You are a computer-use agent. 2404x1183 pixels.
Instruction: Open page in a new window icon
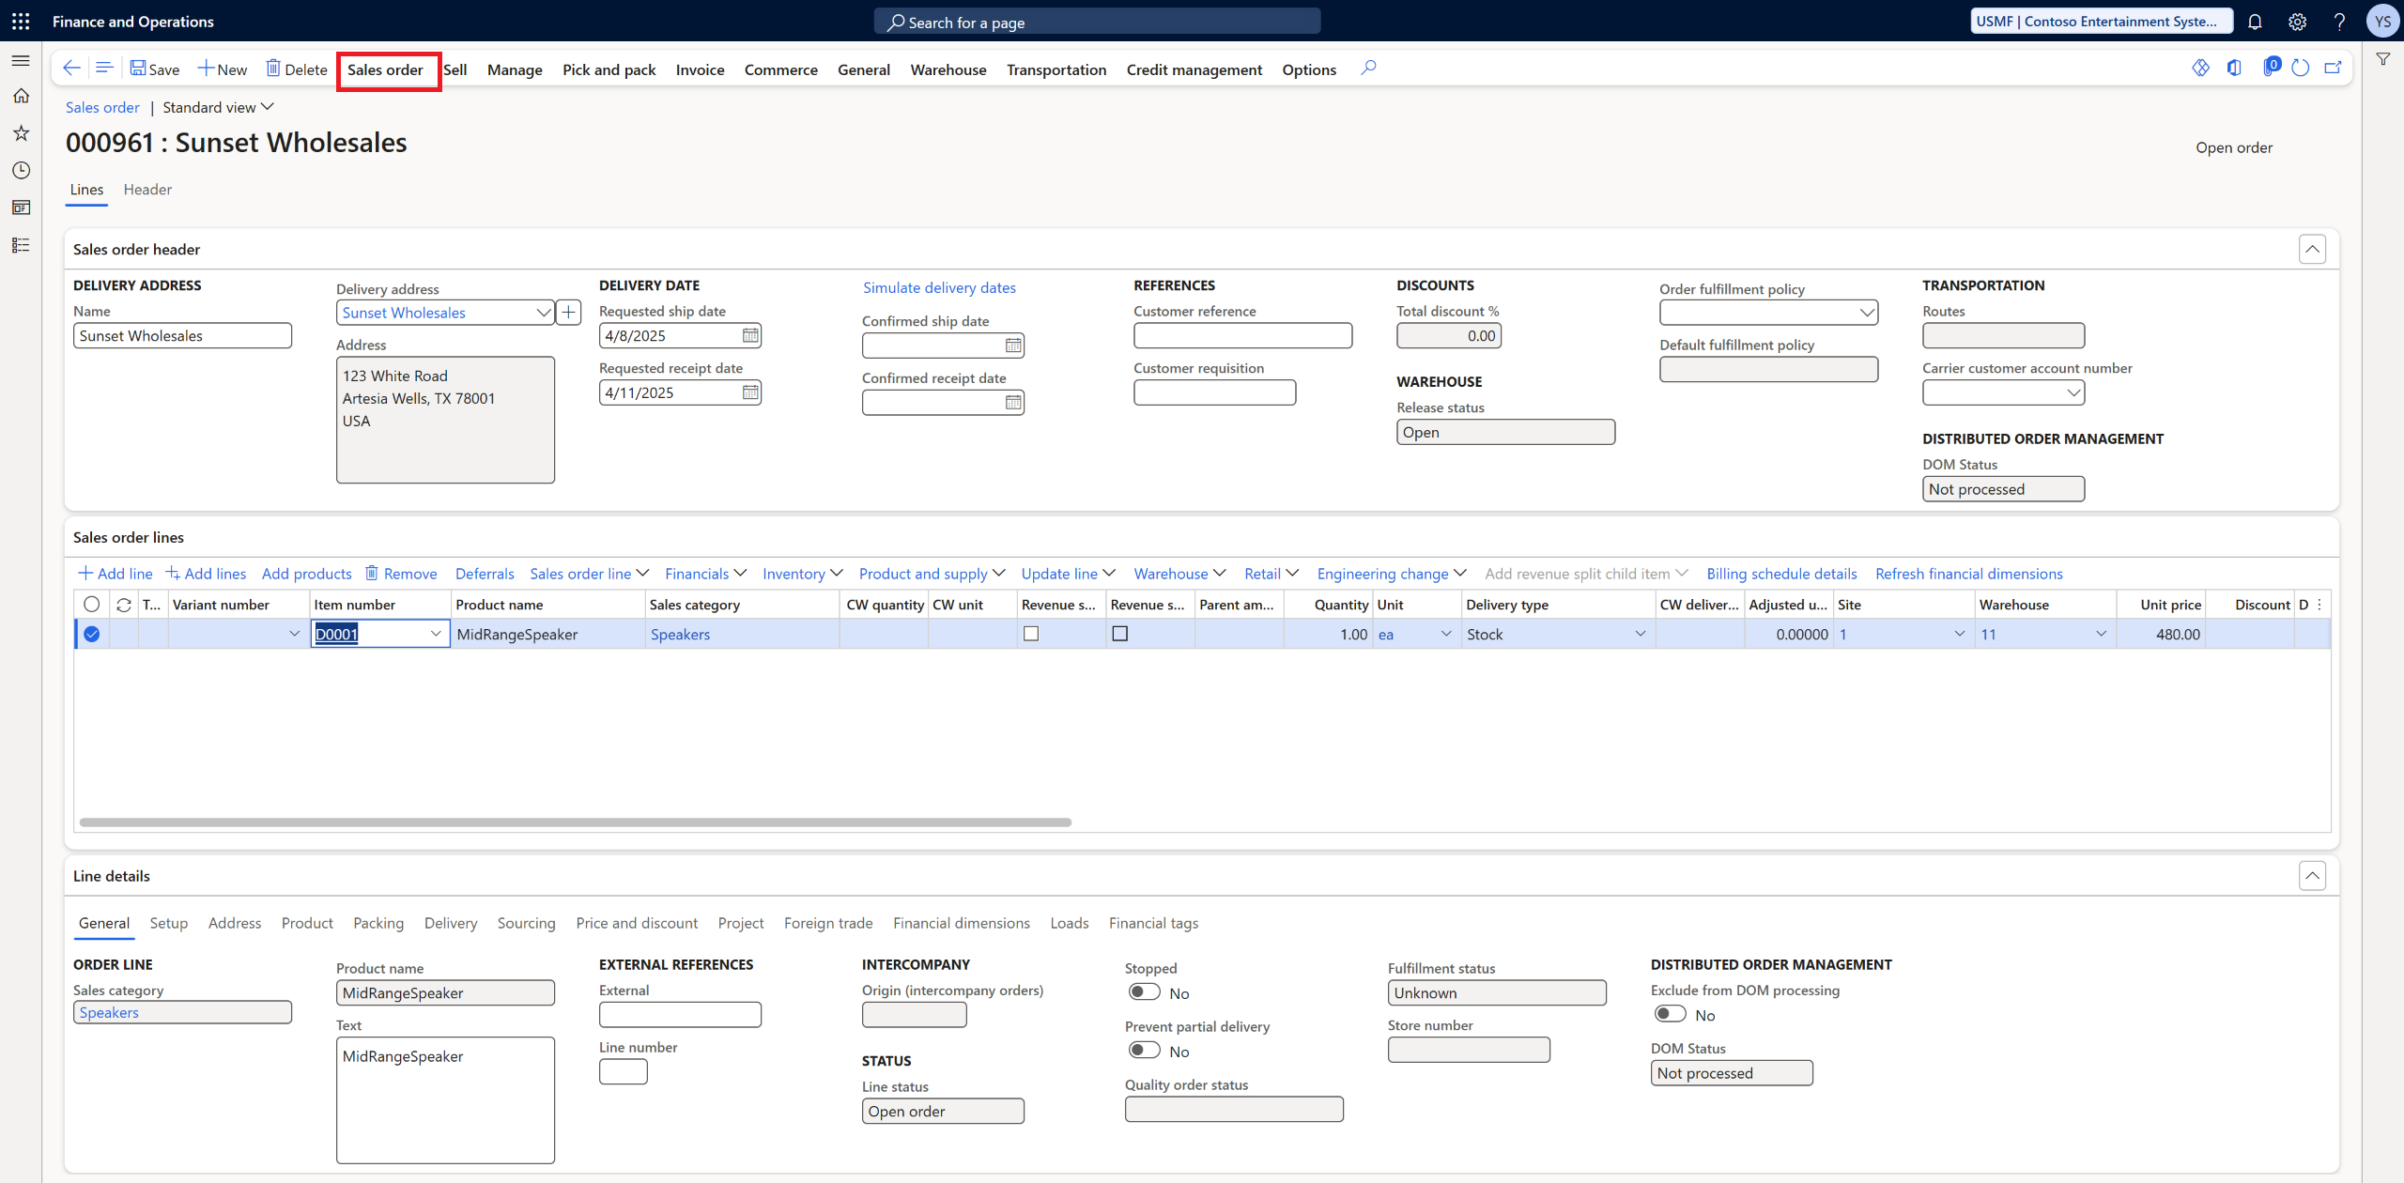click(x=2335, y=67)
